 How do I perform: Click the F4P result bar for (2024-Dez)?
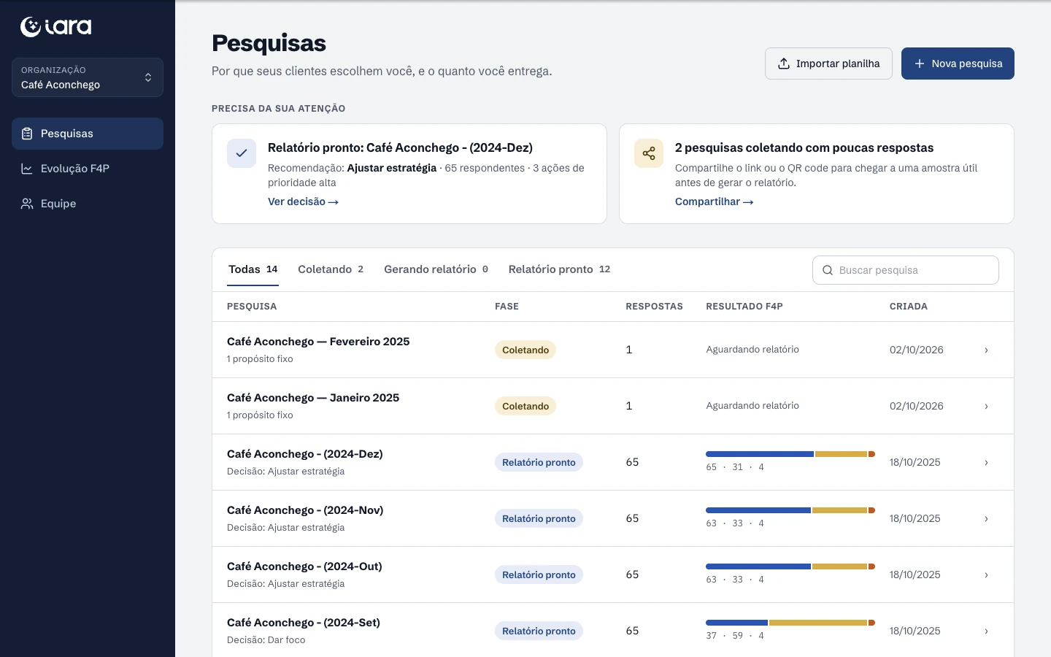(790, 454)
